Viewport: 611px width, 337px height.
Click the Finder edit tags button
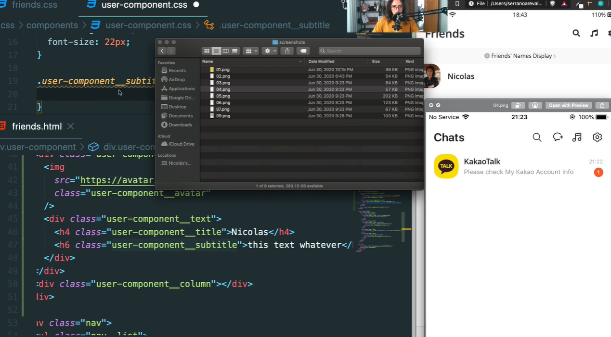coord(303,51)
